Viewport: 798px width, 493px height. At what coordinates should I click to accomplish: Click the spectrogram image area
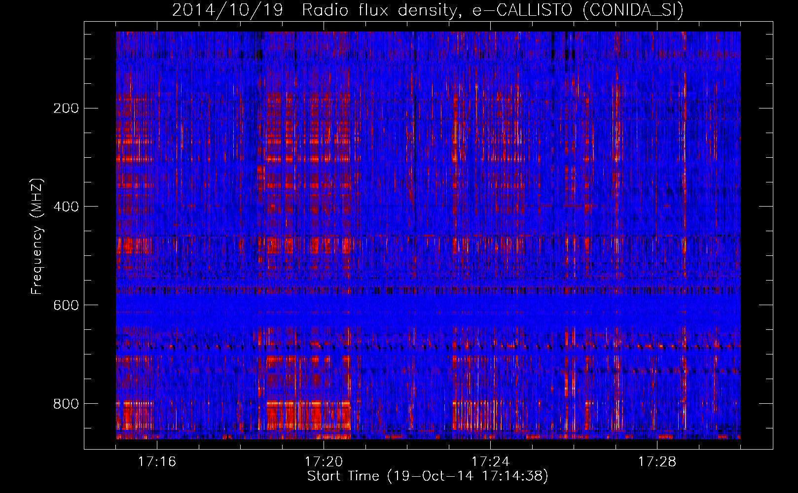428,235
